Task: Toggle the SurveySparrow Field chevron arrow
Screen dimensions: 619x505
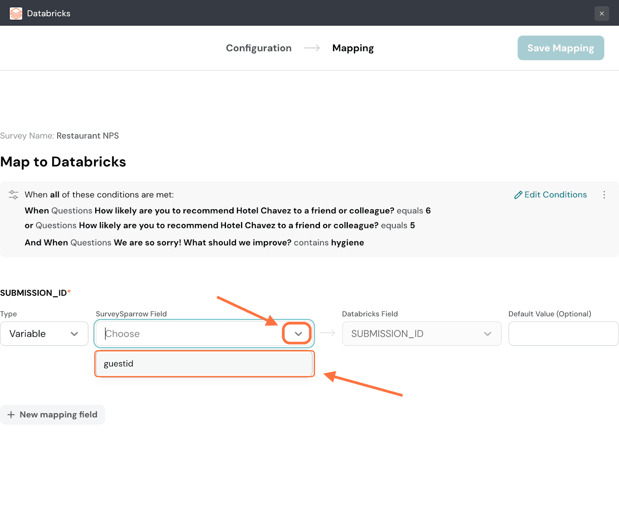Action: click(298, 334)
